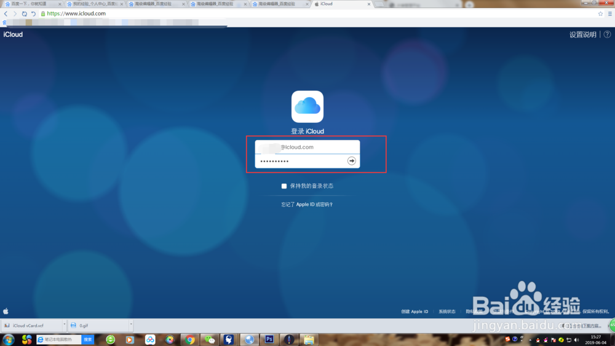Click the Baidu Netdisk taskbar icon
This screenshot has height=346, width=615.
150,340
